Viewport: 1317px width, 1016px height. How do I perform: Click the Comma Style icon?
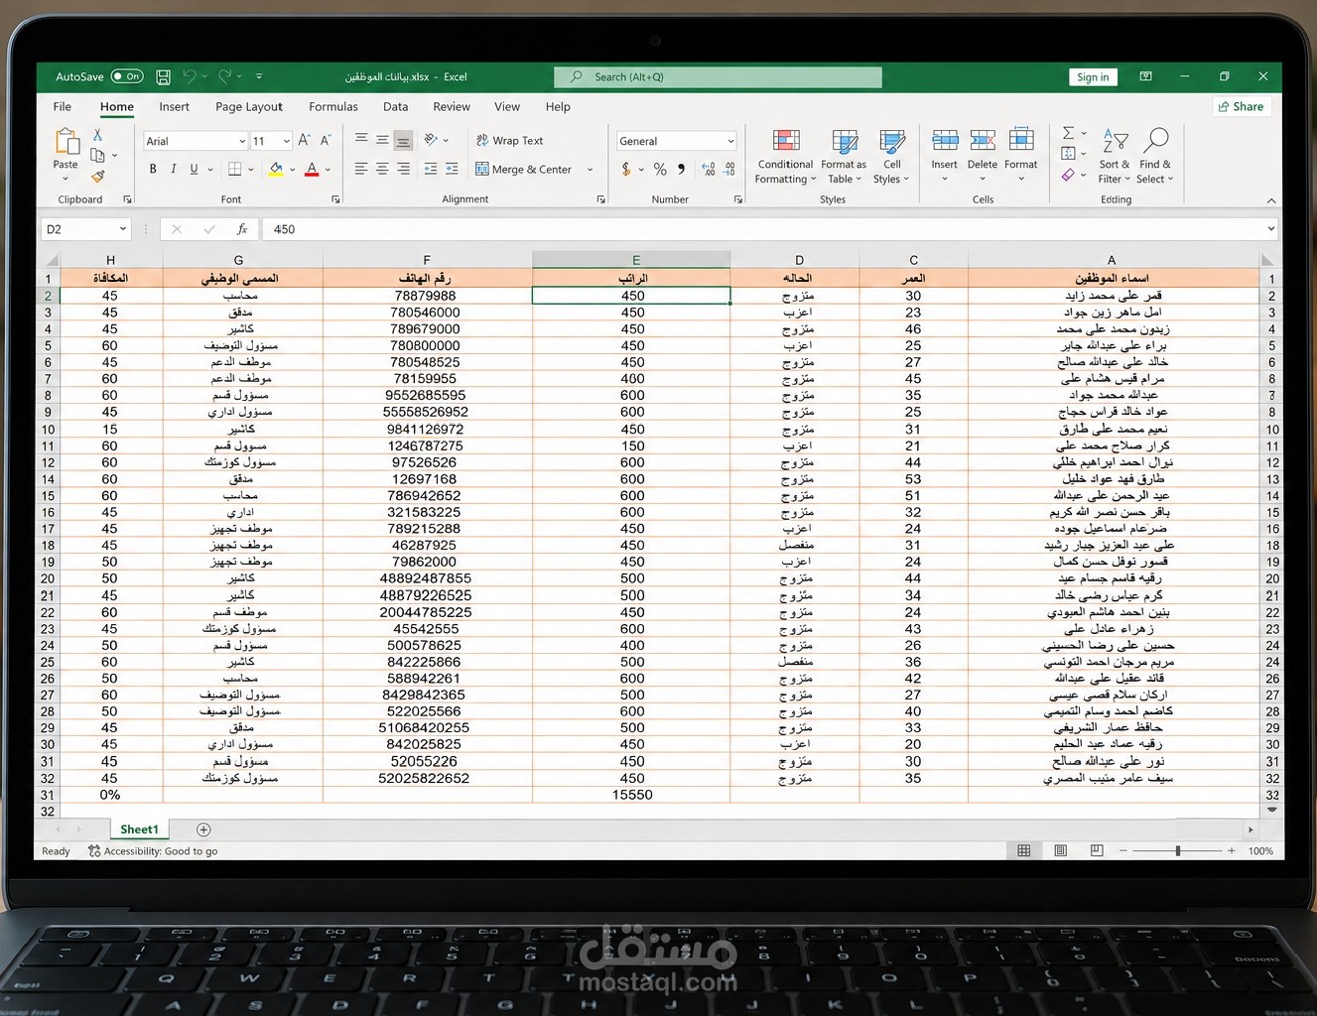click(x=682, y=170)
